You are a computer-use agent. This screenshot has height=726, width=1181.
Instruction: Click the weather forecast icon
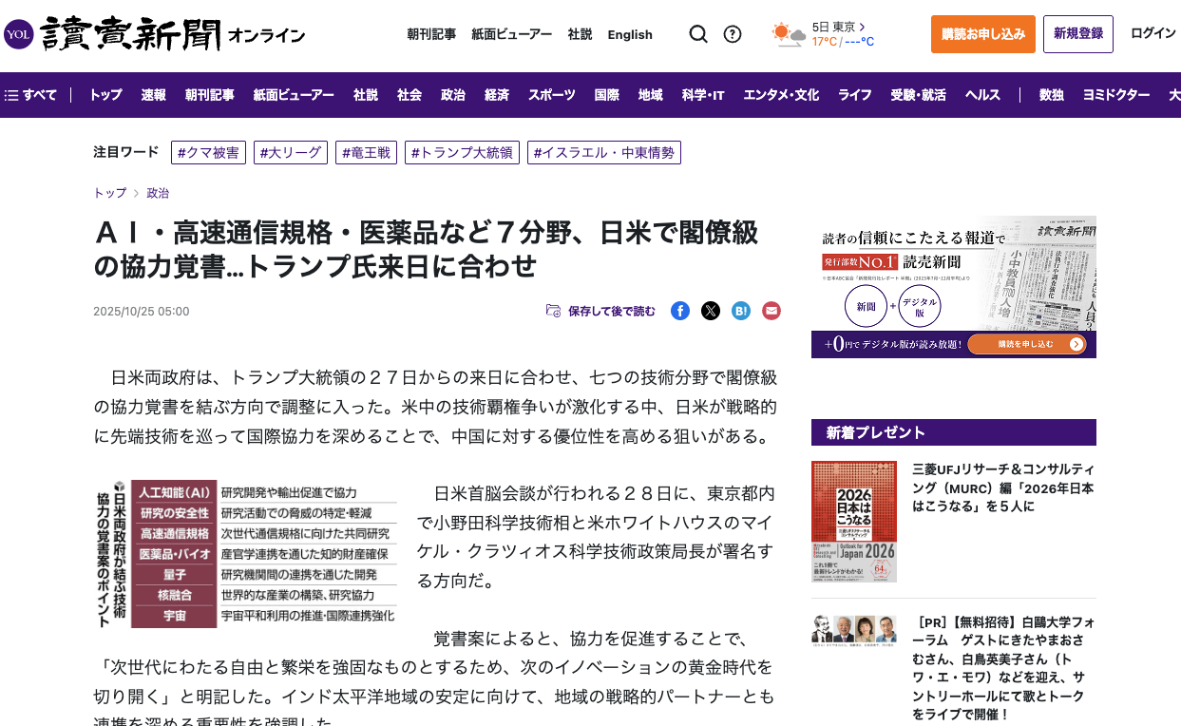pos(788,34)
